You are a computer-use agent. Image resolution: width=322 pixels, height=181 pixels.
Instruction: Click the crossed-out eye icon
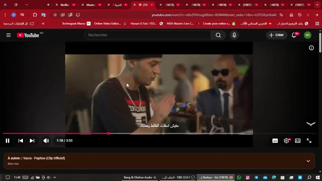pos(63,15)
